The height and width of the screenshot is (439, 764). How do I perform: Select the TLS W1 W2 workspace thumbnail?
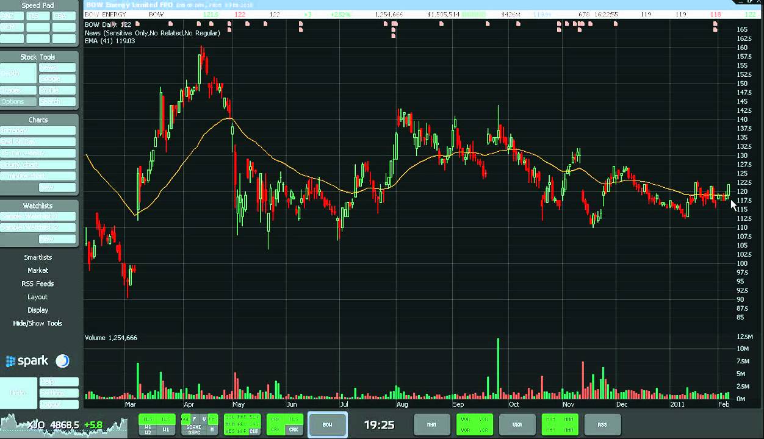tap(157, 424)
